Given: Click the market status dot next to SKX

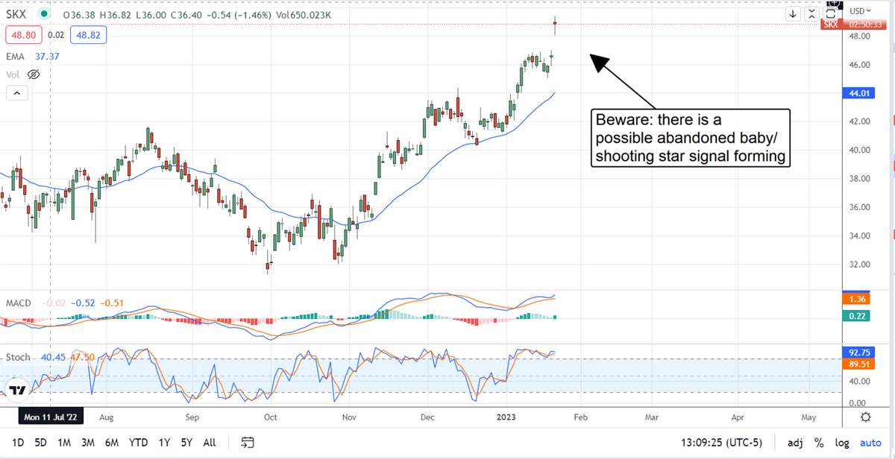Looking at the screenshot, I should (x=43, y=13).
